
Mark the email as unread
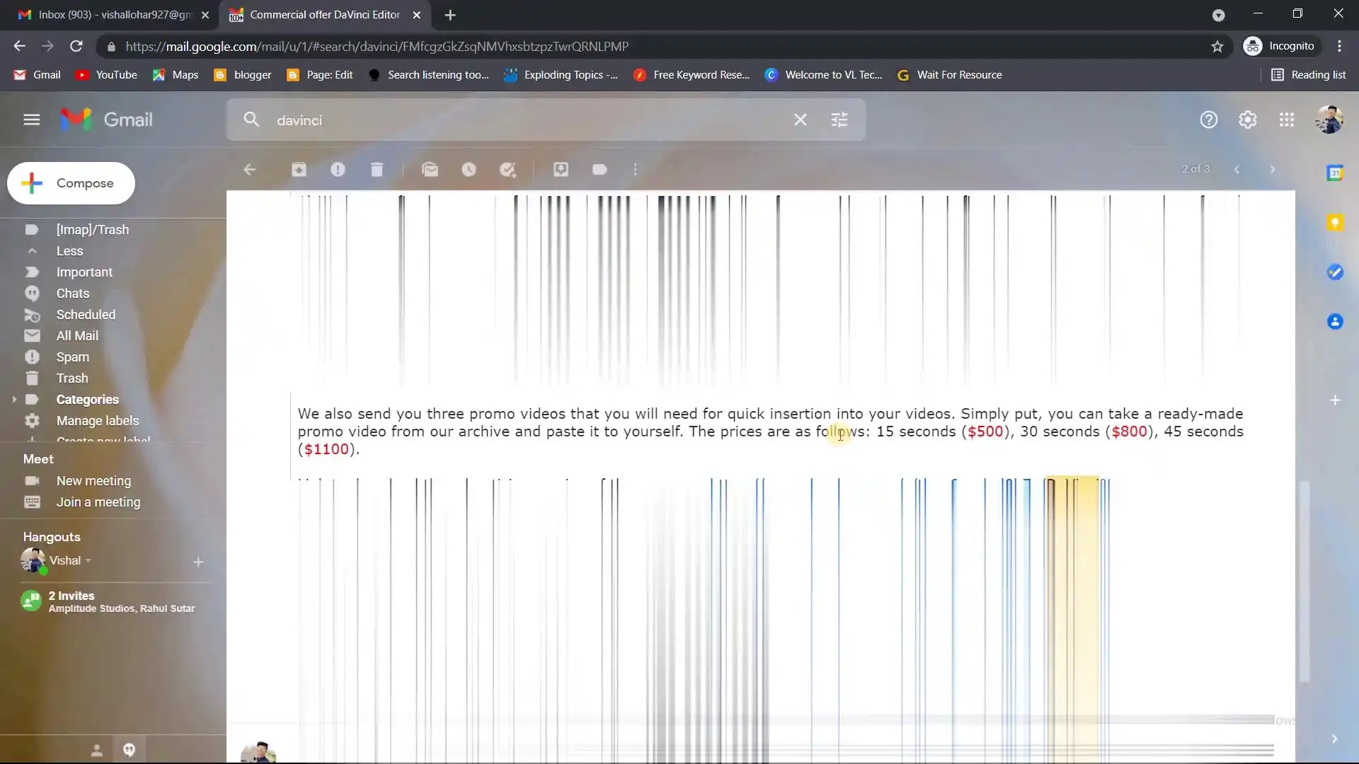[x=430, y=170]
